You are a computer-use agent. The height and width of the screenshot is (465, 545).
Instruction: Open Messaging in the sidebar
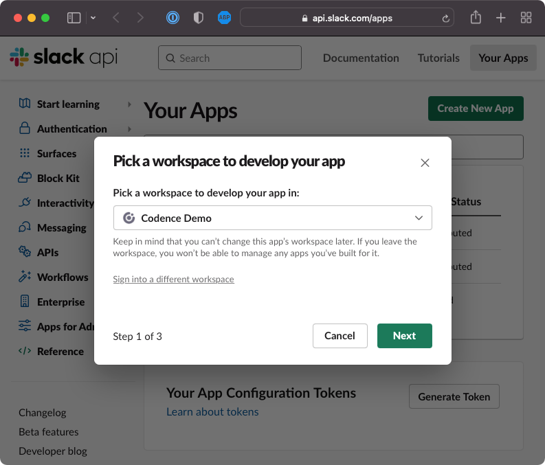62,228
